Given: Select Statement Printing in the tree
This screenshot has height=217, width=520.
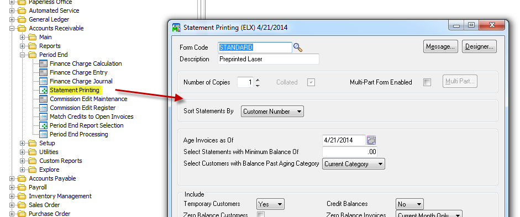Looking at the screenshot, I should 75,90.
